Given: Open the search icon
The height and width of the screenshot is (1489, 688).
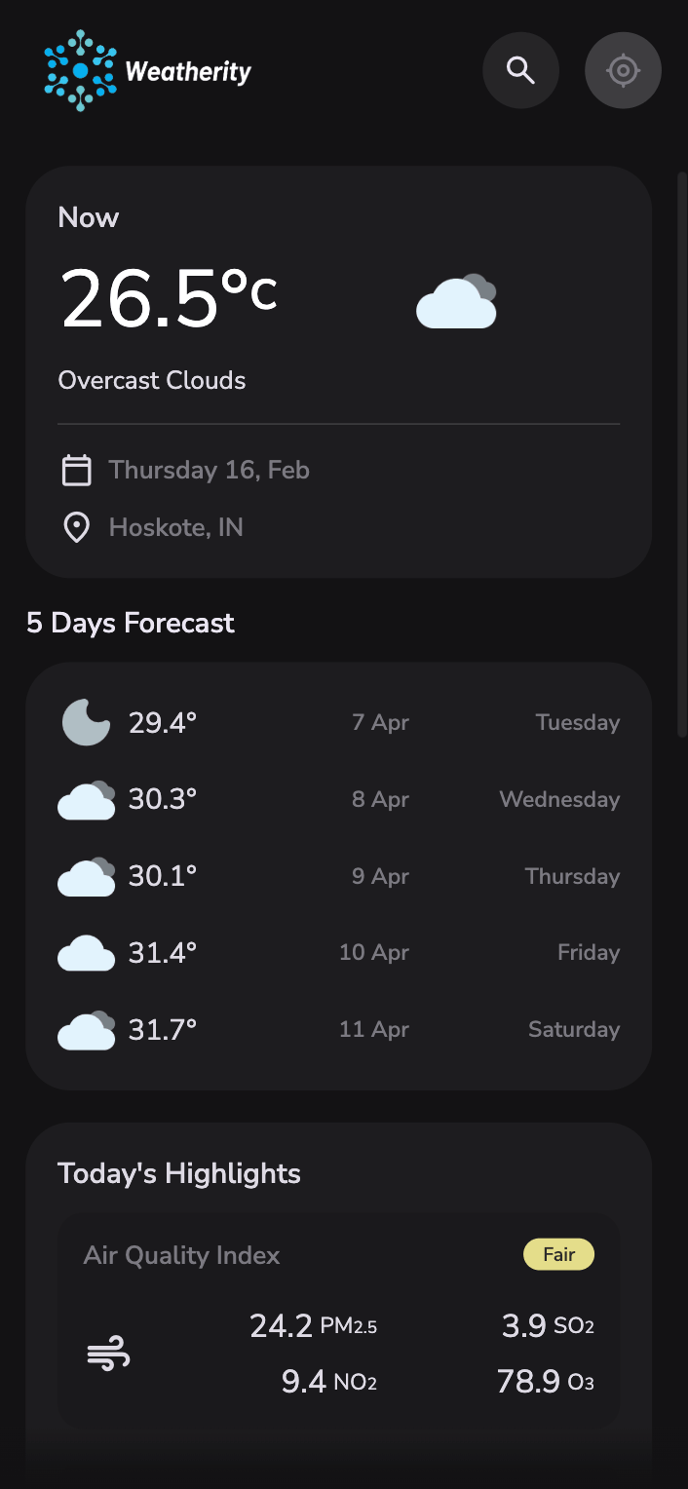Looking at the screenshot, I should [x=520, y=69].
